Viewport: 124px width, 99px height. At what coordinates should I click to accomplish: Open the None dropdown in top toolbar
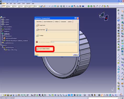(37, 6)
